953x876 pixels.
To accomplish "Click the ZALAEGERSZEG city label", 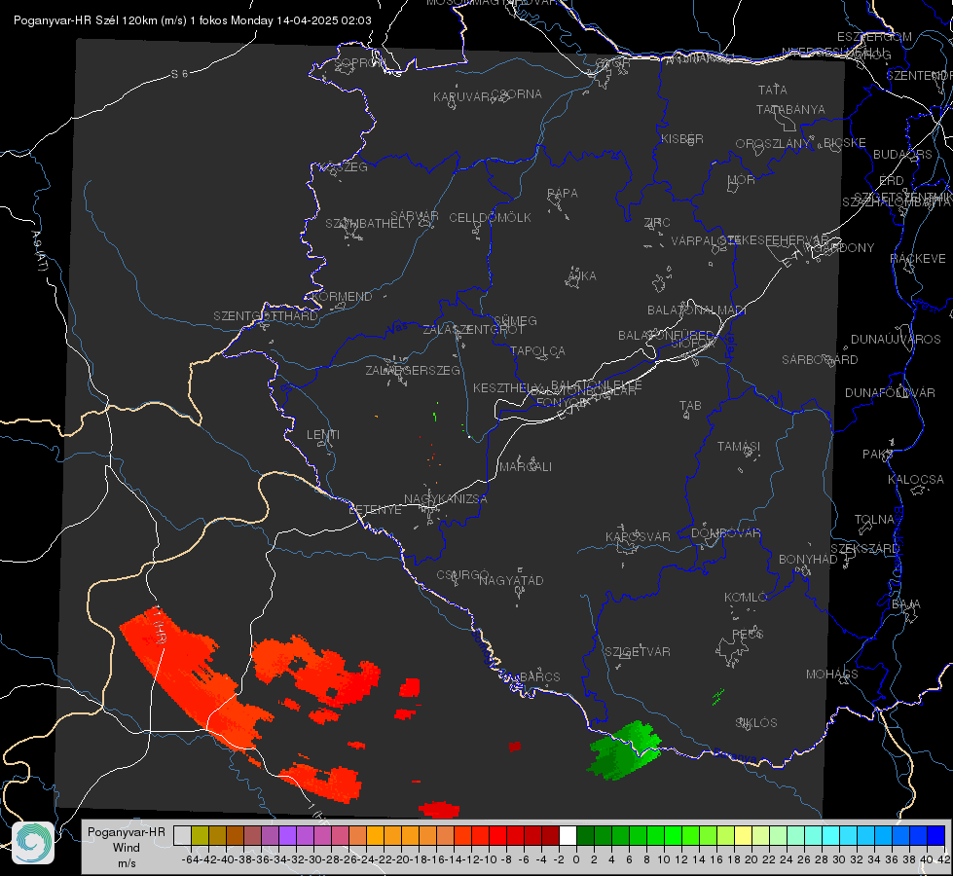I will (x=412, y=370).
